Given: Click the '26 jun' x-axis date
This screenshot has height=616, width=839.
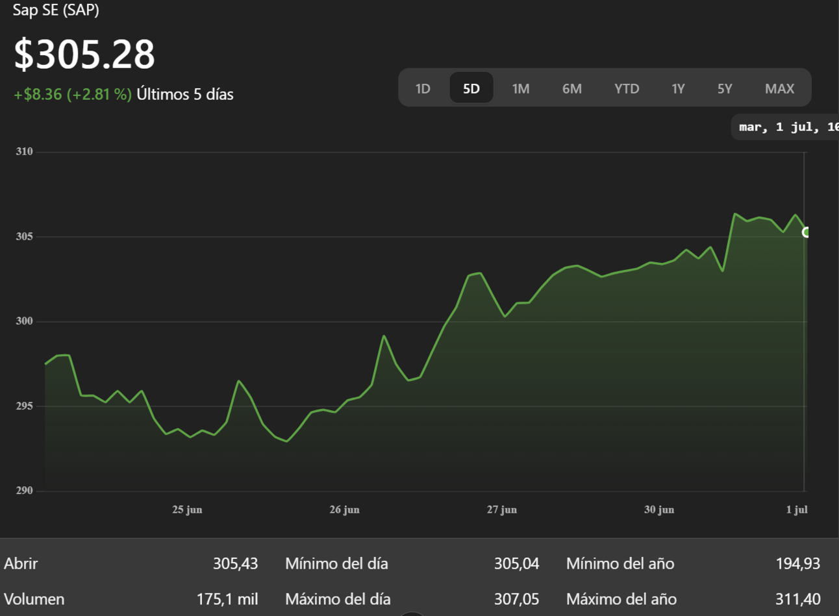Looking at the screenshot, I should (344, 510).
